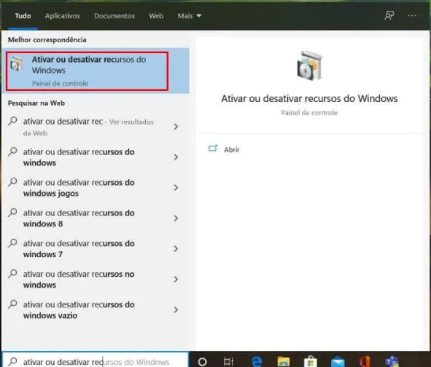431x367 pixels.
Task: Click Abrir in the preview pane
Action: pos(232,149)
